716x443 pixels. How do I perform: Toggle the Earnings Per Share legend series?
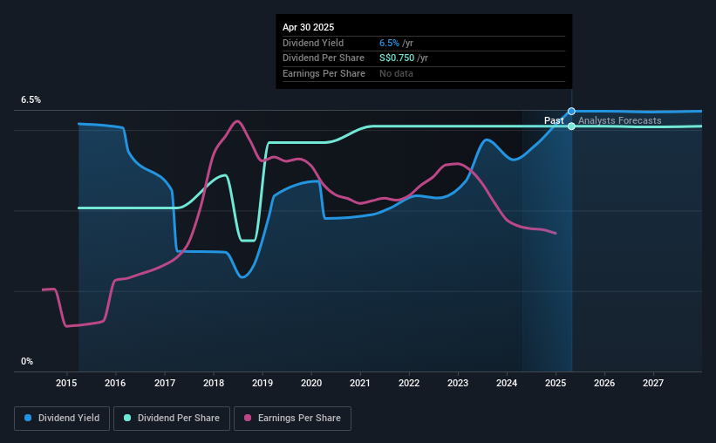292,419
